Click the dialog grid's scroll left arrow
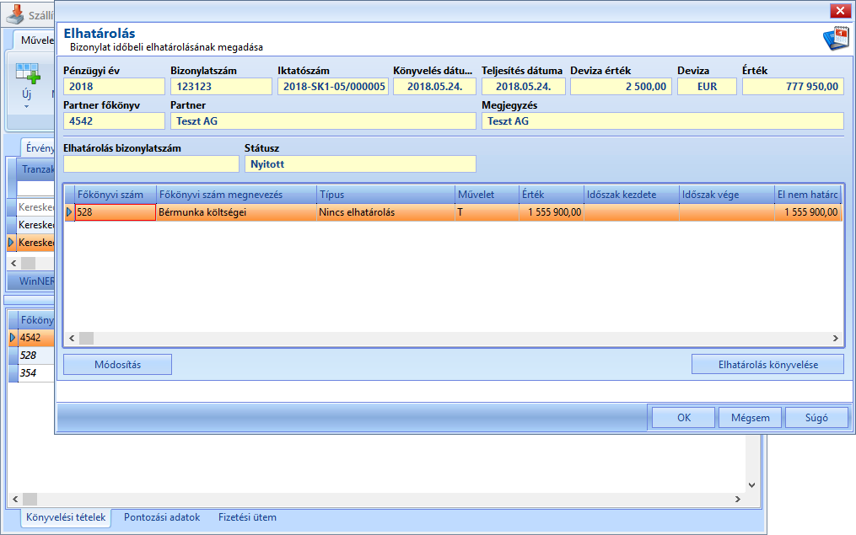Screen dimensions: 856x535 [x=72, y=338]
